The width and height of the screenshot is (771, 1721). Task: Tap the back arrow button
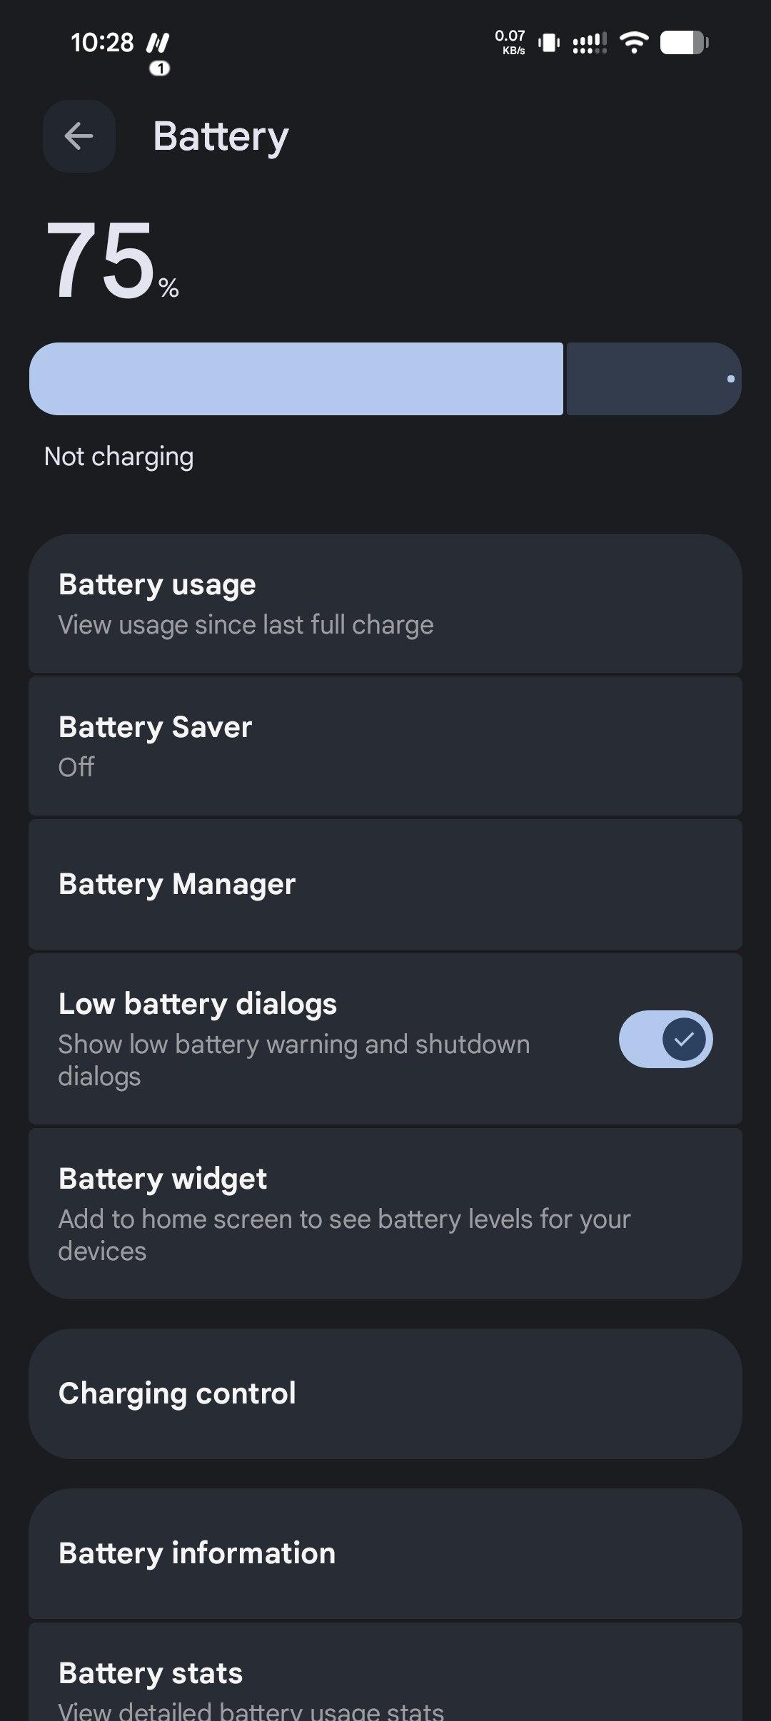(x=79, y=136)
